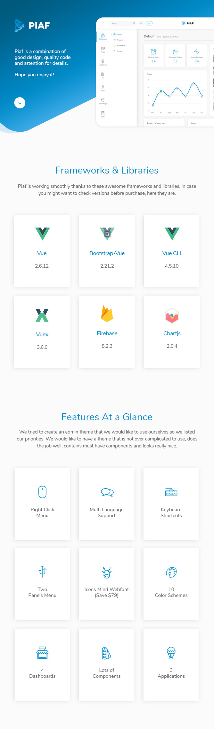Screen dimensions: 214x729
Task: Click the 3 Applications balloon icon
Action: [171, 653]
